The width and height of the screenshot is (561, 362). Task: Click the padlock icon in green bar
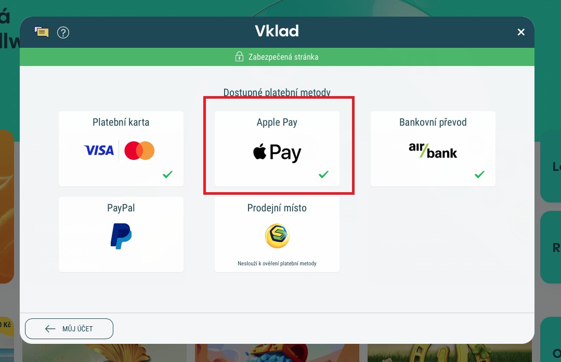pyautogui.click(x=239, y=57)
